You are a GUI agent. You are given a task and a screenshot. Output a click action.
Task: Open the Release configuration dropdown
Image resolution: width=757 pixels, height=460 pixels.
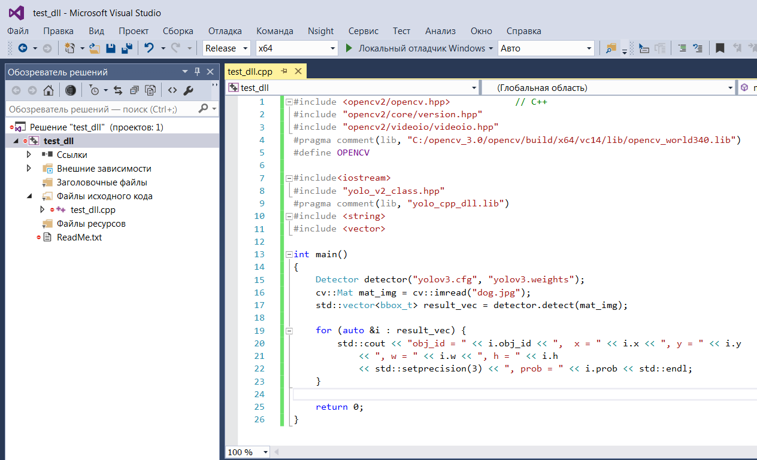click(246, 48)
